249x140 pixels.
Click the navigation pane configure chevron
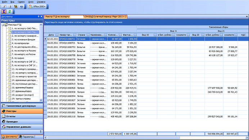[x=41, y=132]
